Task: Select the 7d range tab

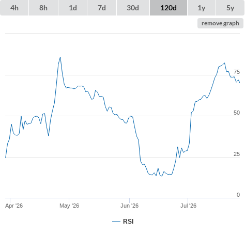Action: 102,8
